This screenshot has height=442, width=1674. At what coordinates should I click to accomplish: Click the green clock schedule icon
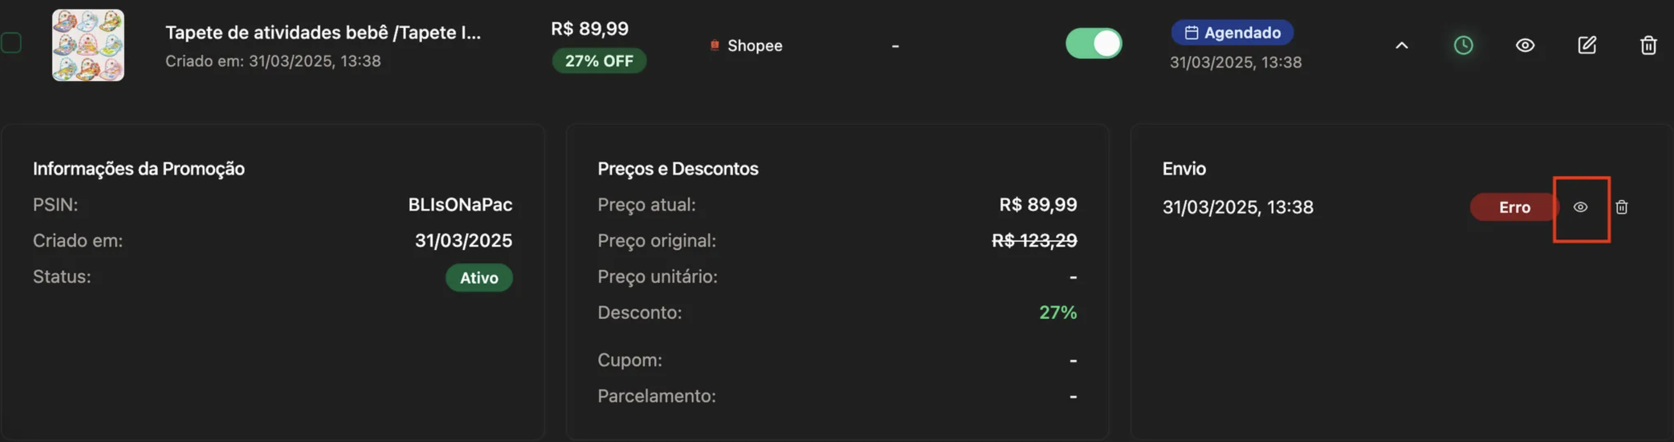point(1463,46)
